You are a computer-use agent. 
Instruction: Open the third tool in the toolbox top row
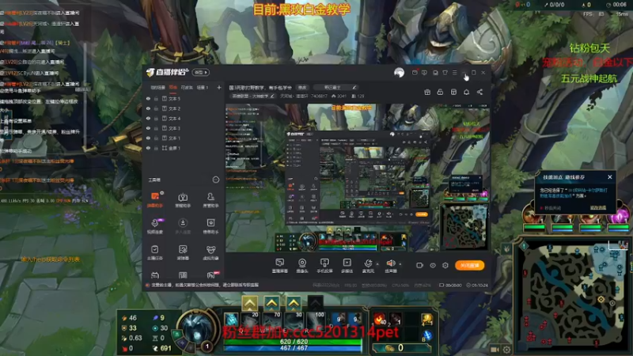pos(210,199)
